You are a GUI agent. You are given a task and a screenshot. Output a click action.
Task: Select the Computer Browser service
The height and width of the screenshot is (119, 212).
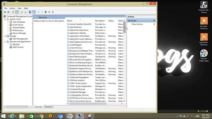tap(77, 89)
